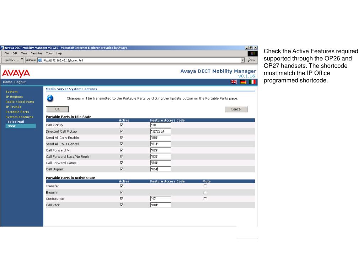Click the Call Forward All code field
This screenshot has height=273, width=364.
pos(160,150)
